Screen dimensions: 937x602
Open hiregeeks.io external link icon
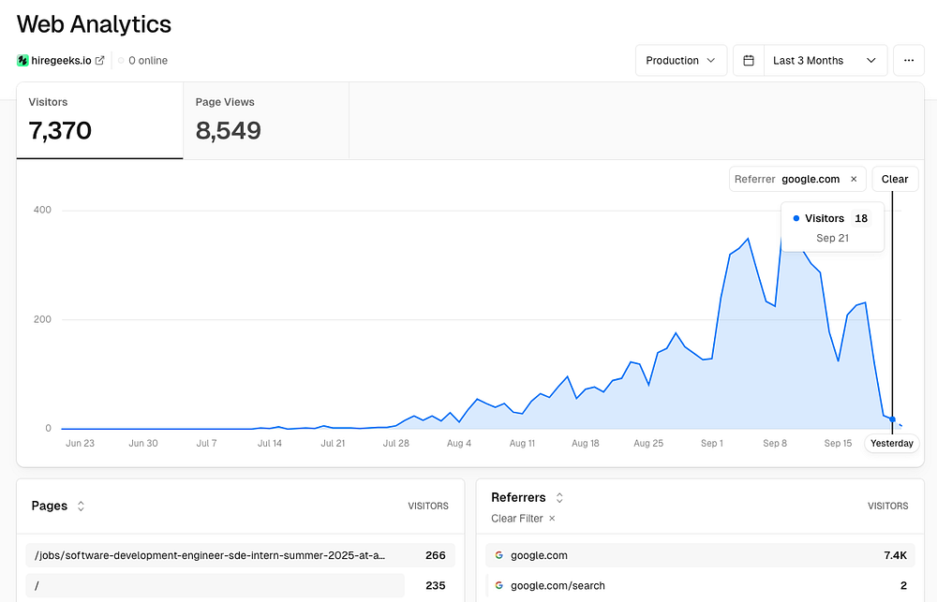click(100, 60)
